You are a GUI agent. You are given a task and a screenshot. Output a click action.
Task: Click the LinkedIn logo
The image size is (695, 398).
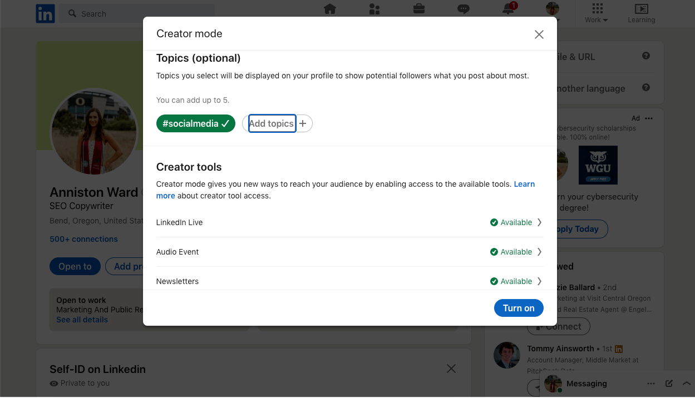coord(45,13)
